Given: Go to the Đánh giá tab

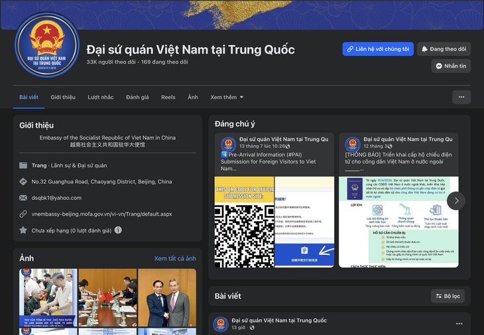Looking at the screenshot, I should pyautogui.click(x=137, y=97).
